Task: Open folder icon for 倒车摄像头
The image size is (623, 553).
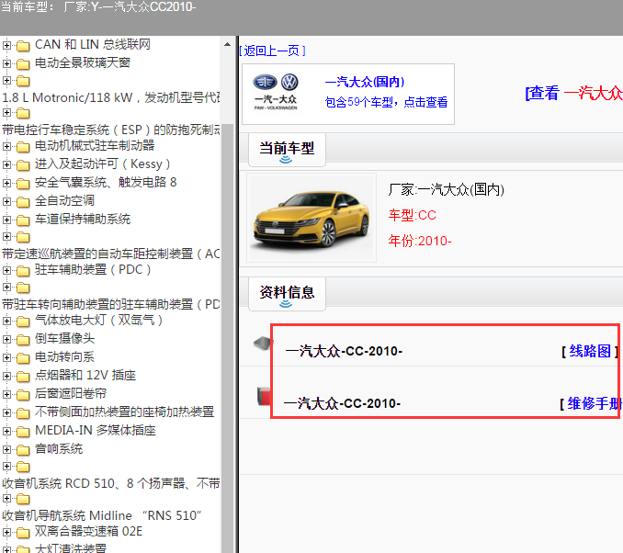Action: pyautogui.click(x=23, y=339)
